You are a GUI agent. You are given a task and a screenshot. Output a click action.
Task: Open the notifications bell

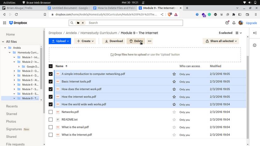pos(234,23)
